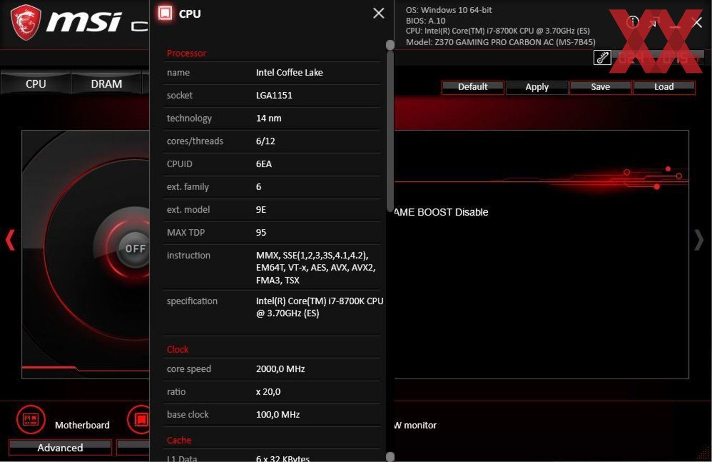Screen dimensions: 712x462
Task: Open the information (i) icon
Action: pos(633,22)
